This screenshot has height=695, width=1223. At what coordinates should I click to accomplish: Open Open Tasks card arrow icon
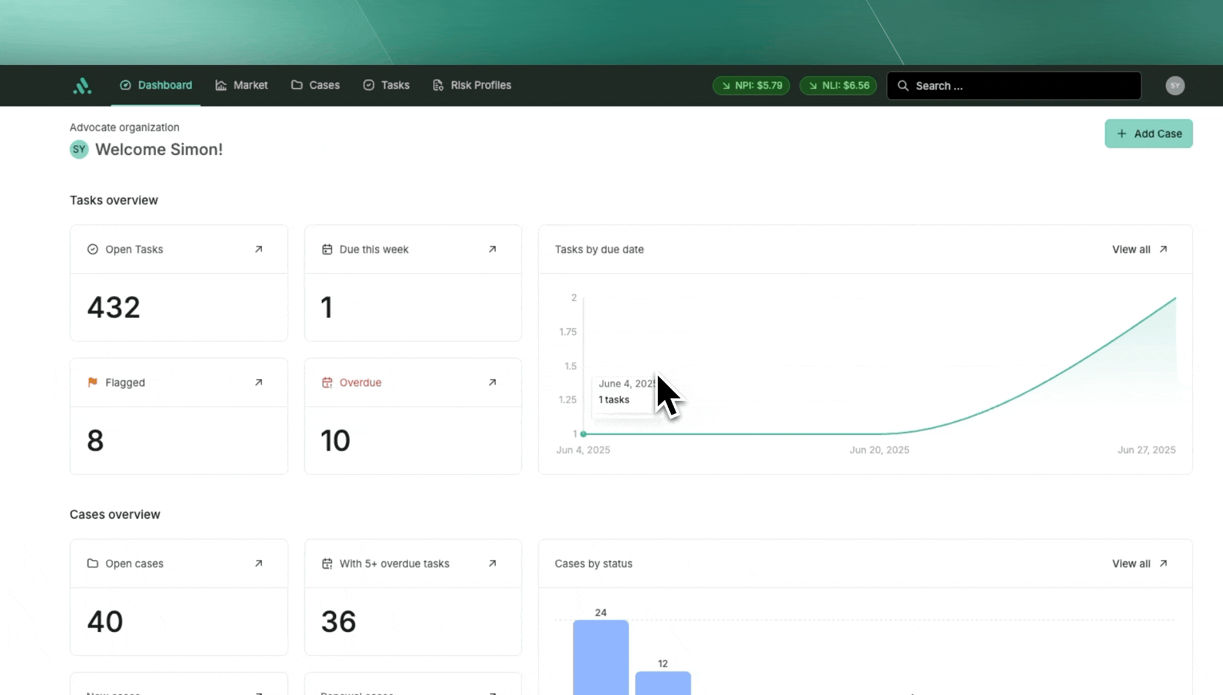click(x=259, y=249)
